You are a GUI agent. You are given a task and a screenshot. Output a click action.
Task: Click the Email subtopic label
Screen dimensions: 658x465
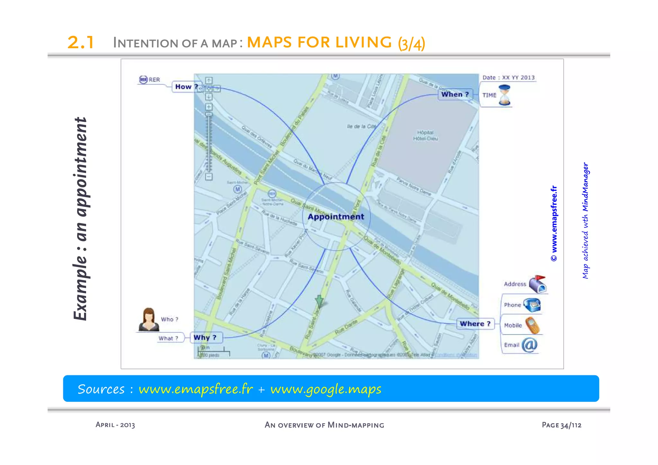[511, 345]
